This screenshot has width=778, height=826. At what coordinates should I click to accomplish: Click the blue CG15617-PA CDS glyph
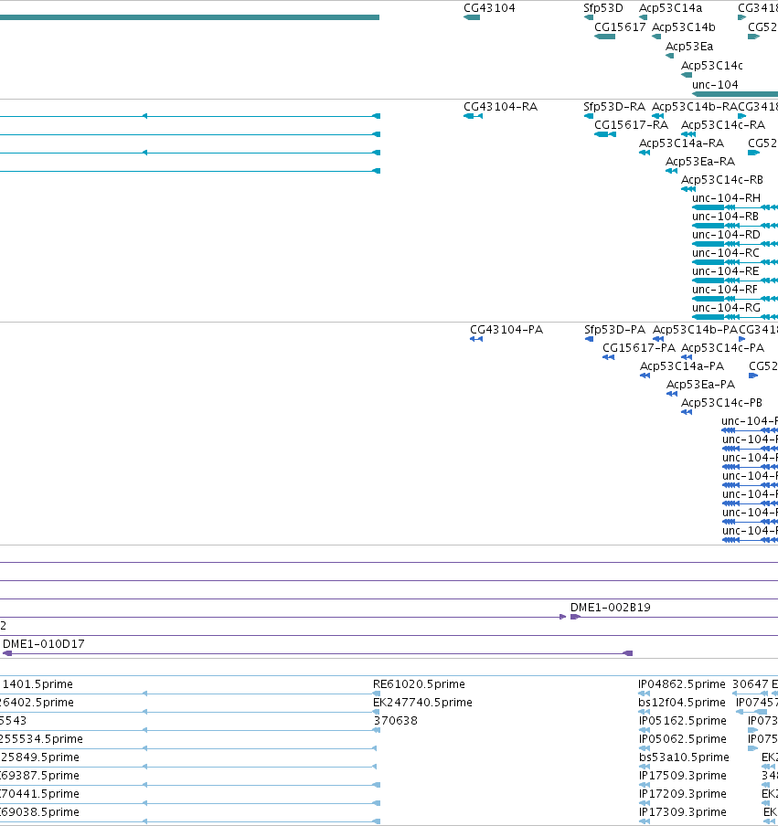coord(608,357)
